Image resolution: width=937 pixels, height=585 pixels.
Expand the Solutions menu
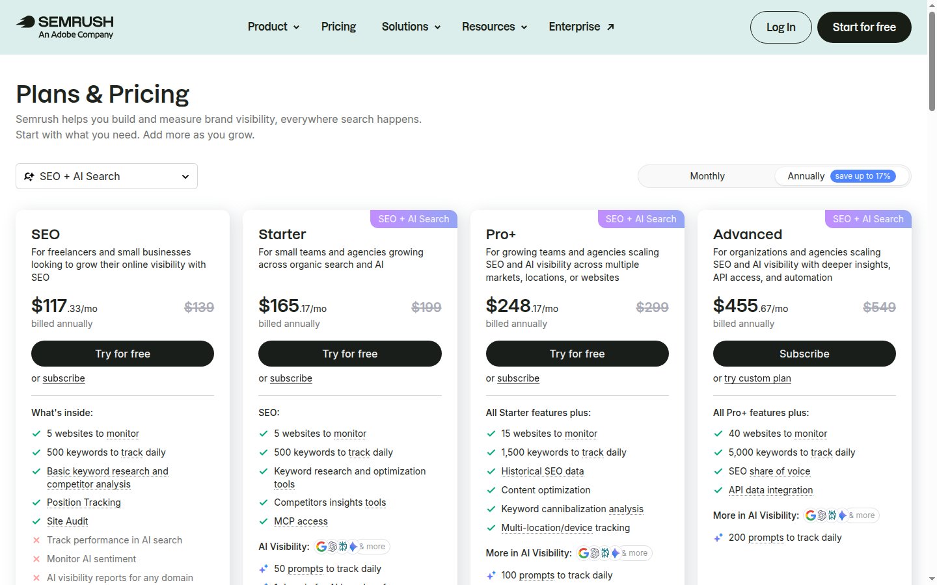(x=411, y=27)
